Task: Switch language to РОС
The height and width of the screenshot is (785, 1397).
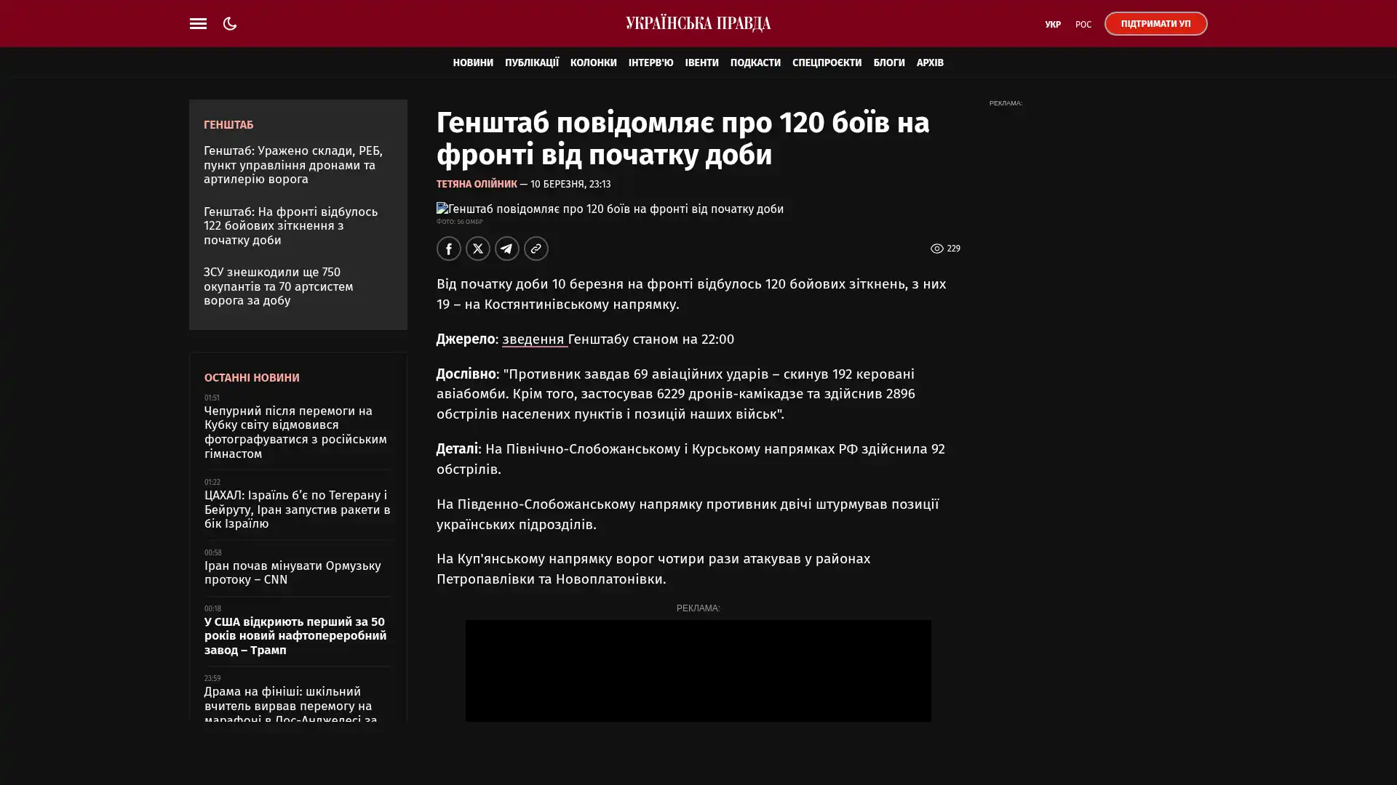Action: [1083, 25]
